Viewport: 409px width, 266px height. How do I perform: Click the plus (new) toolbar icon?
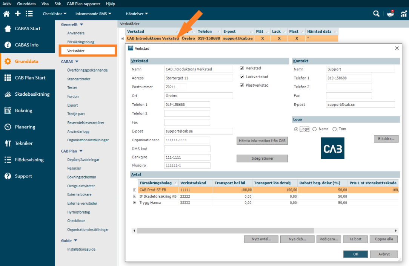click(x=18, y=14)
